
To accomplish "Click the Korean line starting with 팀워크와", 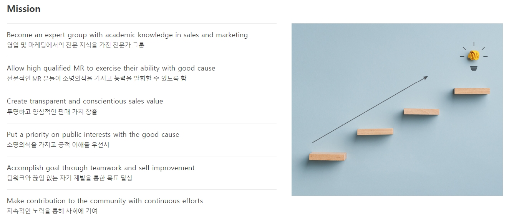I will click(x=70, y=178).
